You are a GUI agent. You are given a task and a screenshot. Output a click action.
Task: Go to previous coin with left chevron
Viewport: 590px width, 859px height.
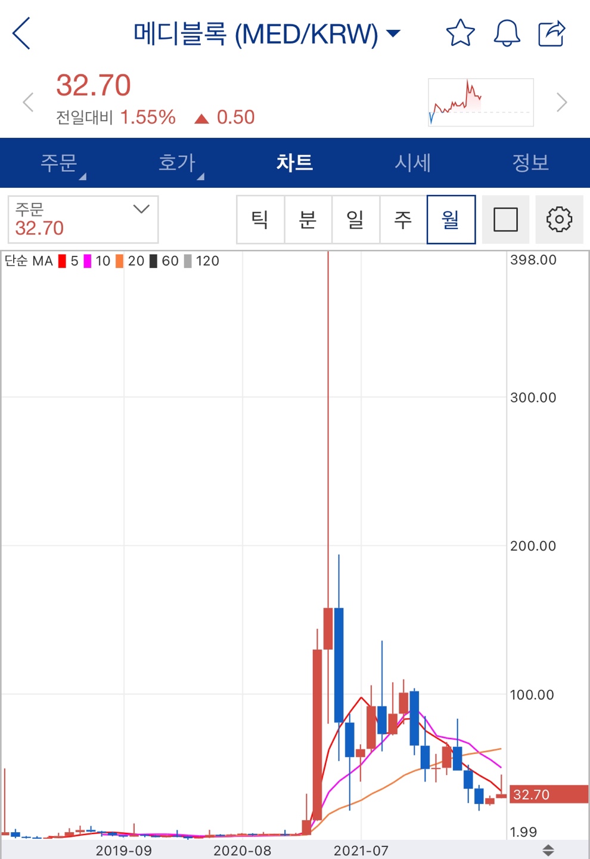[x=27, y=102]
